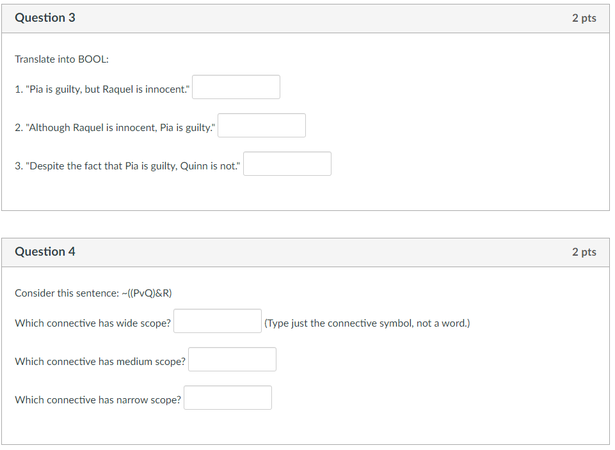This screenshot has height=450, width=615.
Task: Click the 'Which connective has medium scope?' prompt
Action: (100, 361)
